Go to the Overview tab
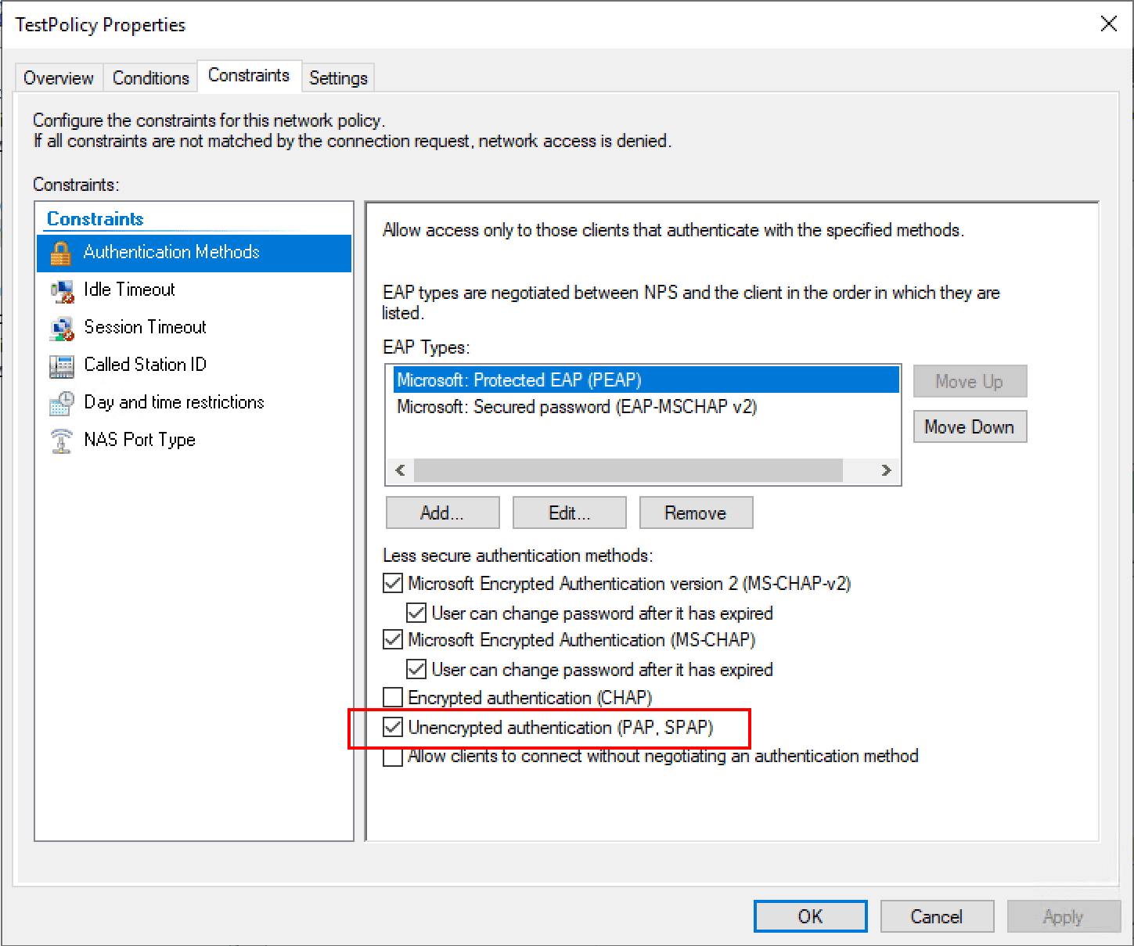This screenshot has height=946, width=1134. [59, 78]
